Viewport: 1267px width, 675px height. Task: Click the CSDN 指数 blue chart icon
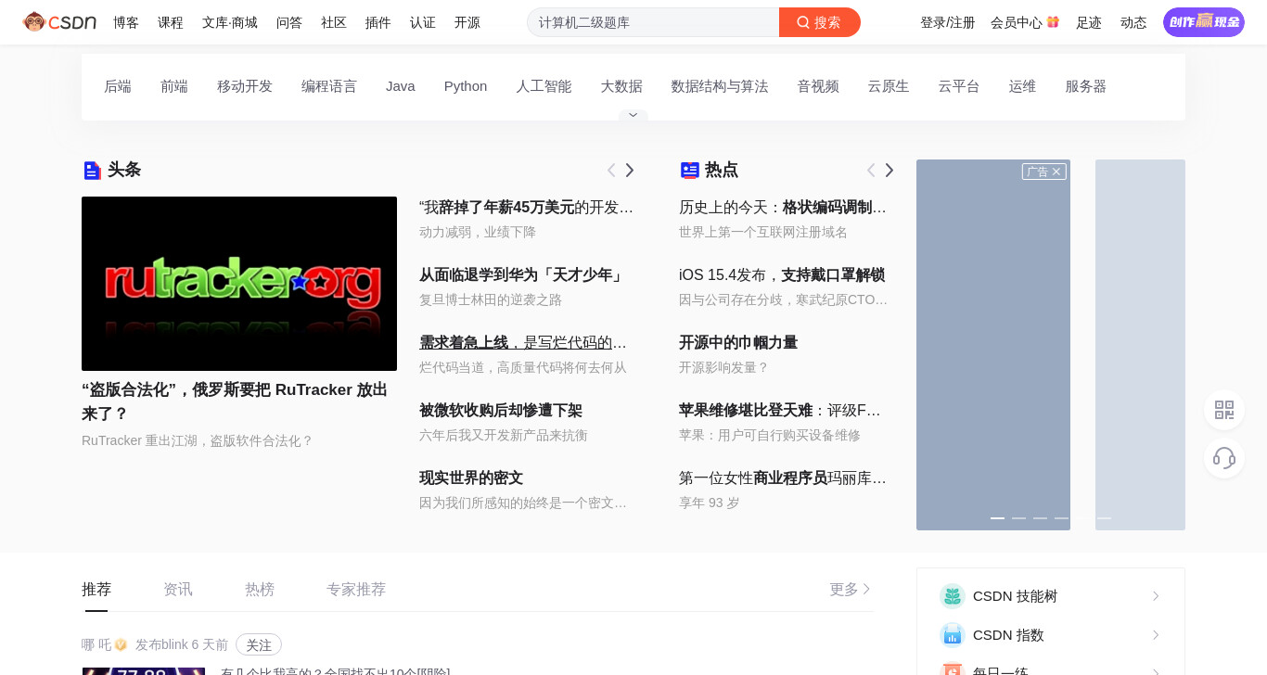[x=953, y=635]
